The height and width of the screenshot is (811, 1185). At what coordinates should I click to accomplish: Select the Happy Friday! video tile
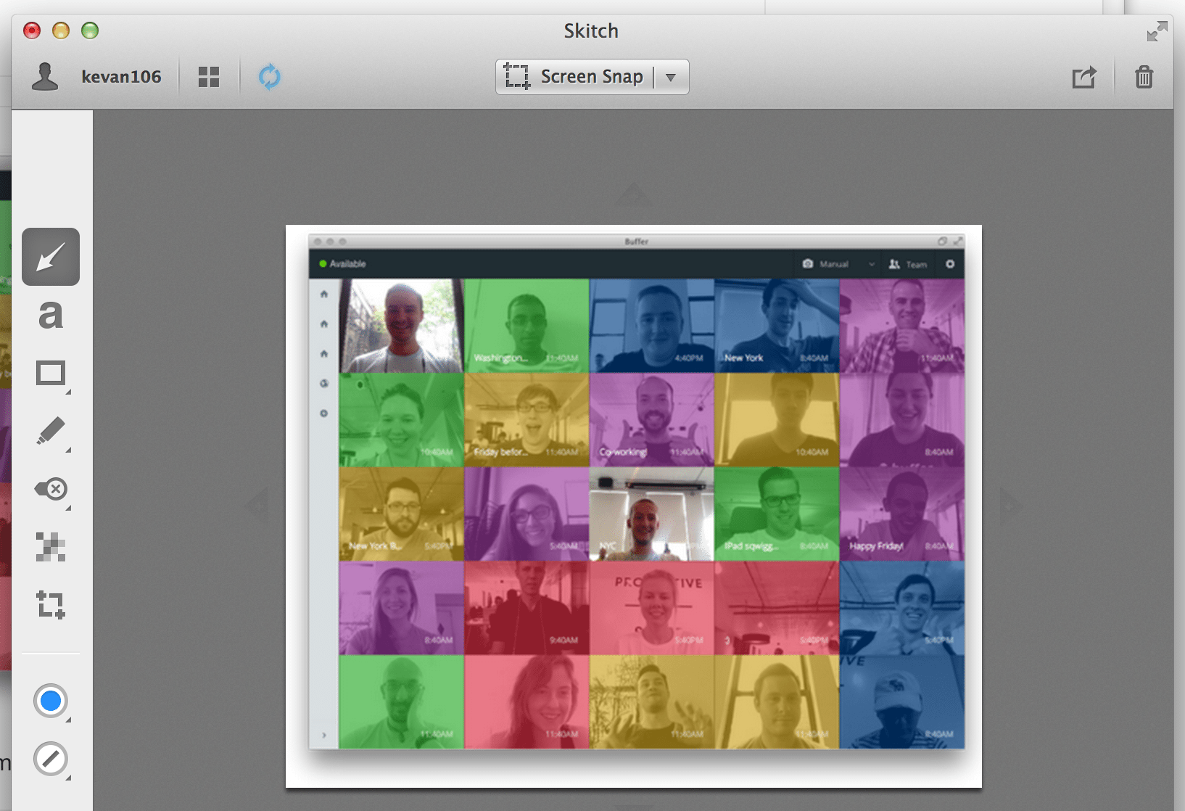(x=902, y=514)
